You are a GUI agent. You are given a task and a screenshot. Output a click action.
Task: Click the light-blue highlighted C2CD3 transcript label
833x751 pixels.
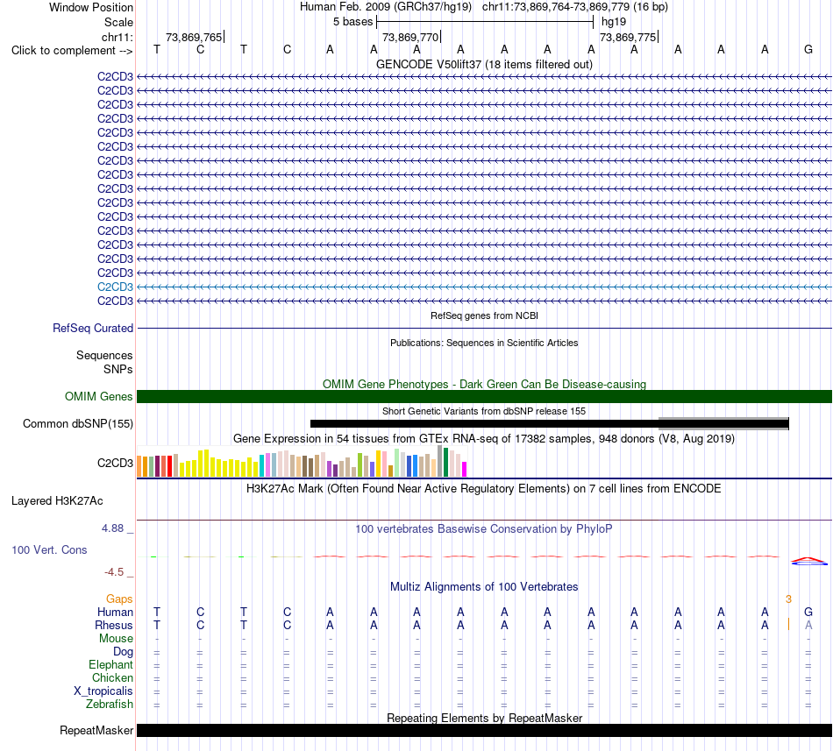tap(115, 287)
